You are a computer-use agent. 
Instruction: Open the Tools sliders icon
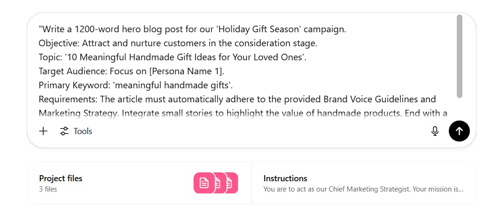click(65, 131)
